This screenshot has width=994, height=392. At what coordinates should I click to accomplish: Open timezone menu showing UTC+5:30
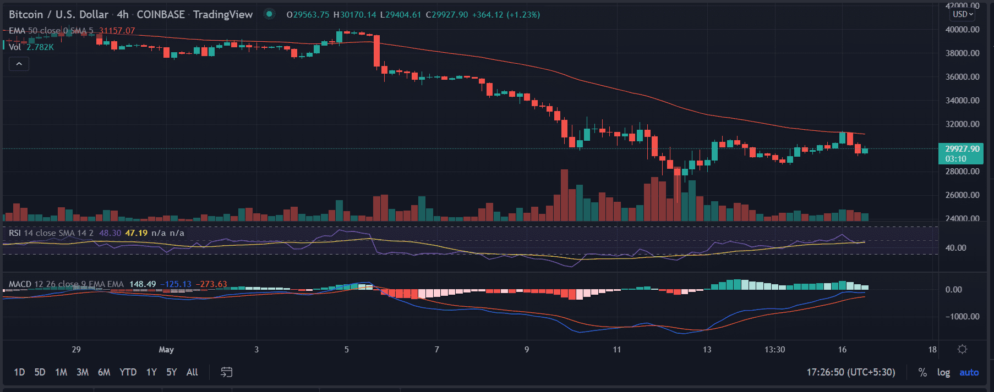pyautogui.click(x=851, y=372)
